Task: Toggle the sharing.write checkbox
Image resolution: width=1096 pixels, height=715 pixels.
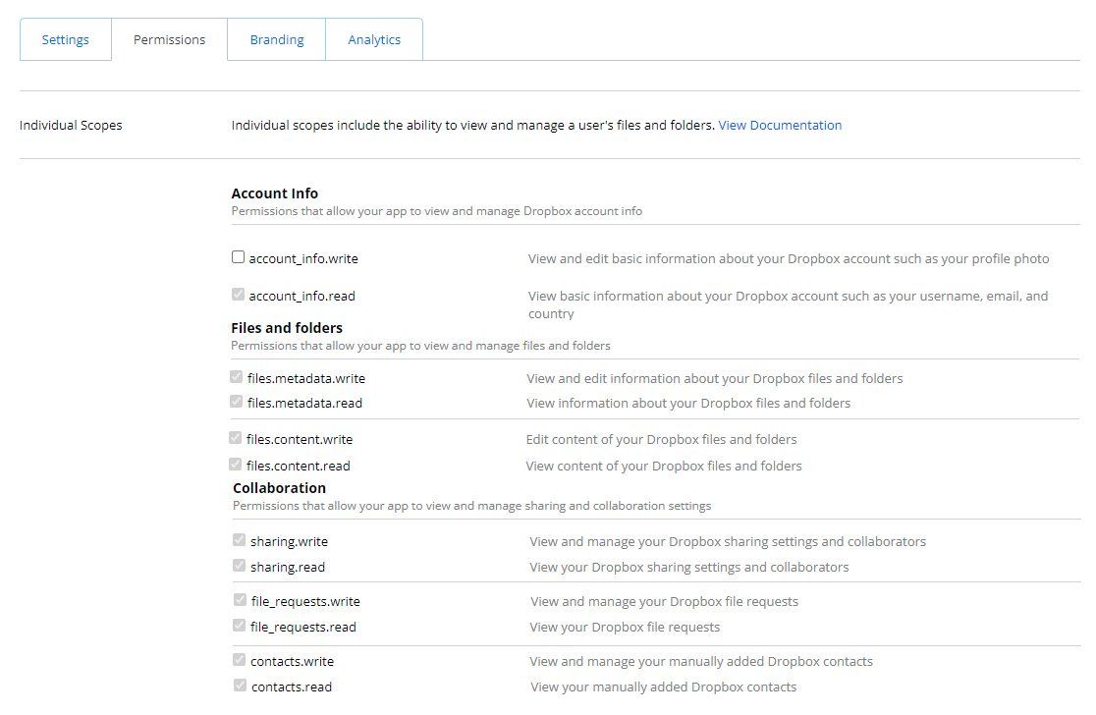Action: [239, 539]
